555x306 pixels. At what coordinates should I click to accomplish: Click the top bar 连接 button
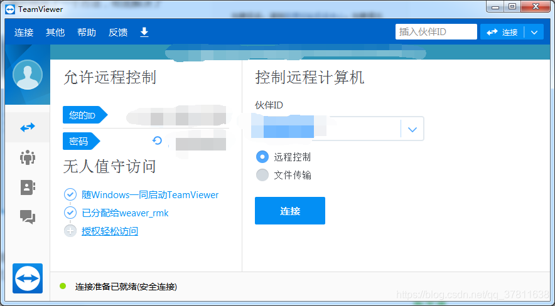502,32
